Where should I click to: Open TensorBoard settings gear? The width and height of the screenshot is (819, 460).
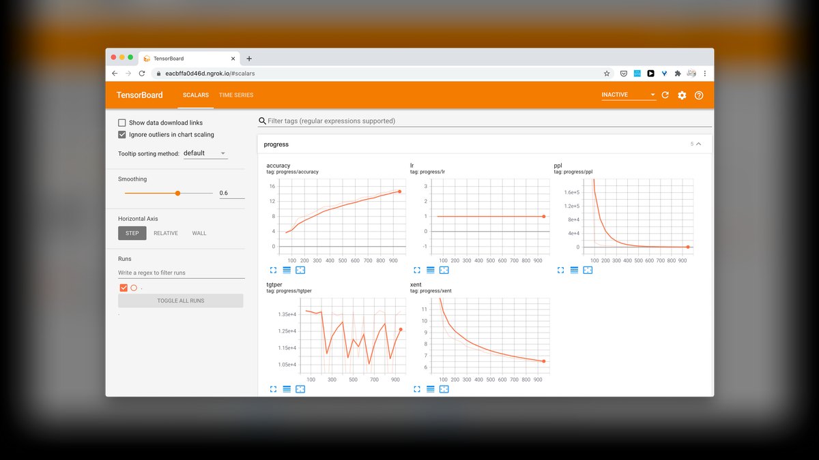click(682, 95)
